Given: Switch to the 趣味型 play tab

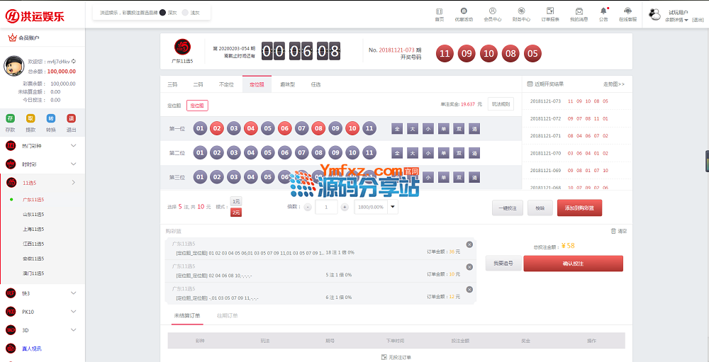Looking at the screenshot, I should 287,84.
